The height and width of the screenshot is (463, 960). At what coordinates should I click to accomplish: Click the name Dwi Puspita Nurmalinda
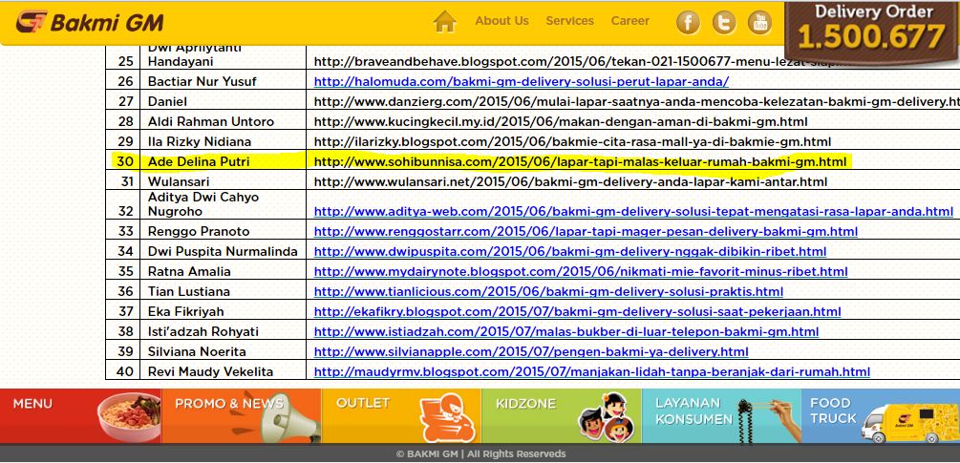(x=223, y=251)
